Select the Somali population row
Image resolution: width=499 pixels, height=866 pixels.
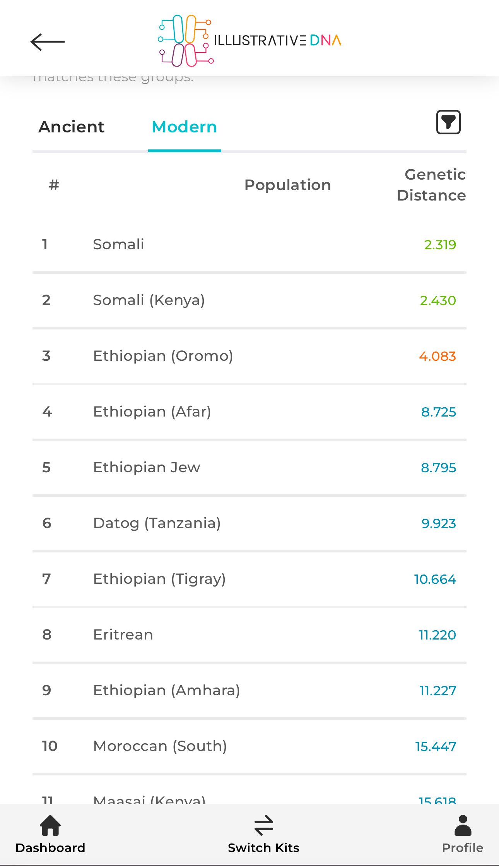(x=249, y=245)
